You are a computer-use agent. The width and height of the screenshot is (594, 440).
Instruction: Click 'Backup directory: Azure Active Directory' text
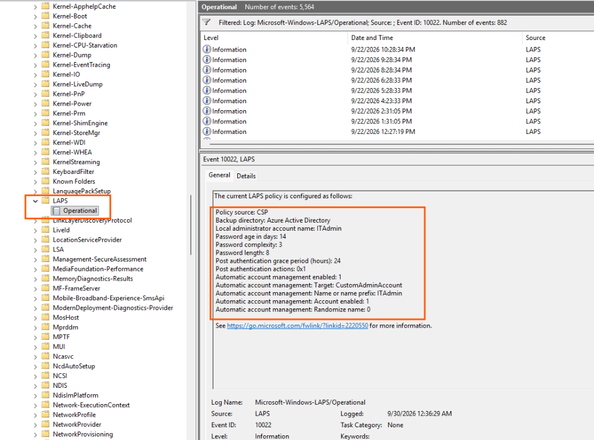tap(273, 220)
